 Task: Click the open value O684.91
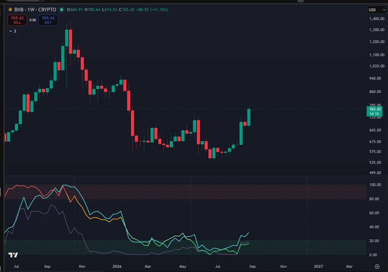point(75,10)
